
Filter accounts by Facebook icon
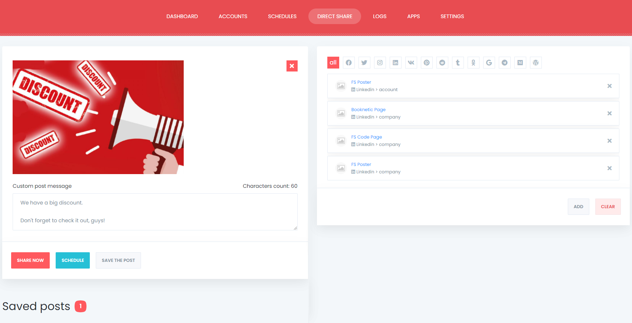pyautogui.click(x=348, y=63)
